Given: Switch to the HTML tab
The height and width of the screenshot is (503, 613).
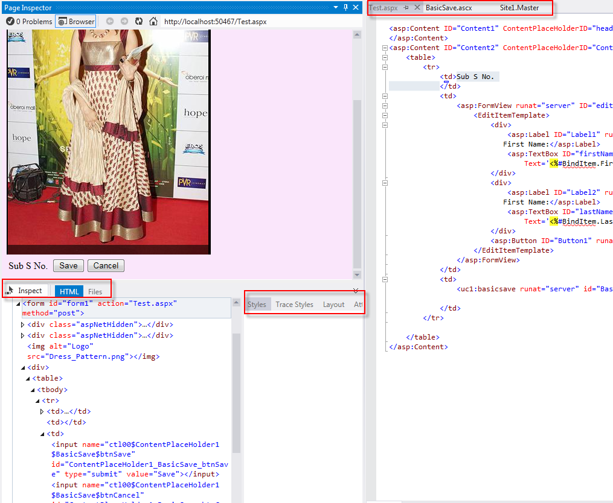Looking at the screenshot, I should pyautogui.click(x=69, y=291).
